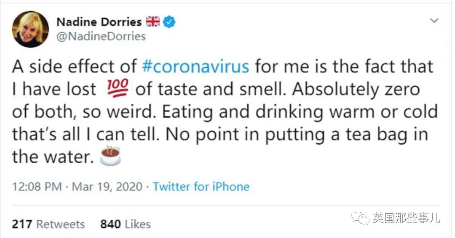Open the Twitter for iPhone link
The image size is (455, 238).
pyautogui.click(x=201, y=186)
